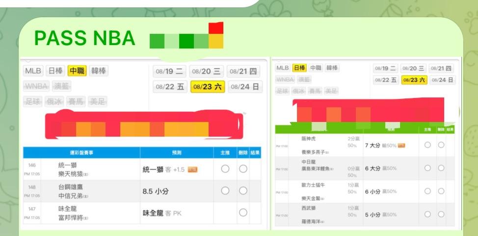The height and width of the screenshot is (236, 478).
Task: Select 主推 radio for 西武獅 vs 羅德海洋
Action: [428, 214]
